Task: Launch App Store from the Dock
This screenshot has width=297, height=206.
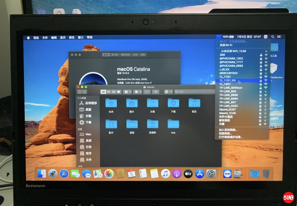Action: [200, 174]
